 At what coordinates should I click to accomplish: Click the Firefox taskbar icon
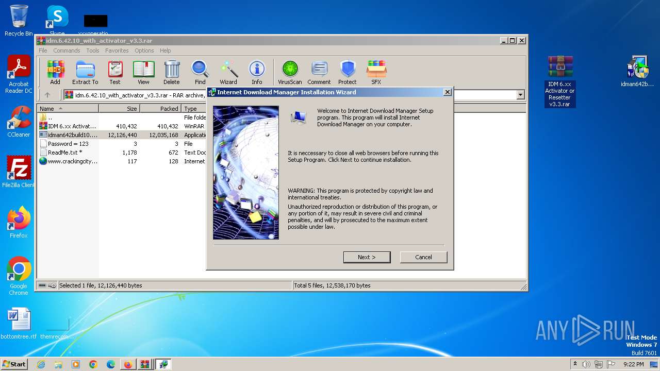coord(128,364)
